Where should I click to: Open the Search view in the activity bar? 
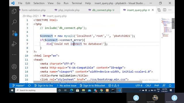click(x=14, y=22)
